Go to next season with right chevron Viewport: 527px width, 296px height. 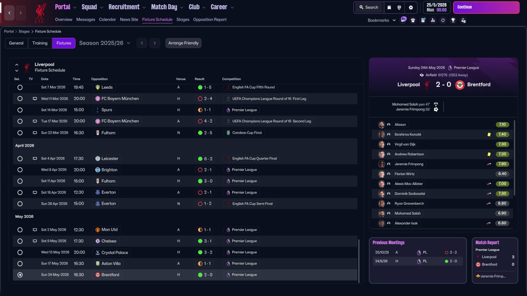pos(155,43)
